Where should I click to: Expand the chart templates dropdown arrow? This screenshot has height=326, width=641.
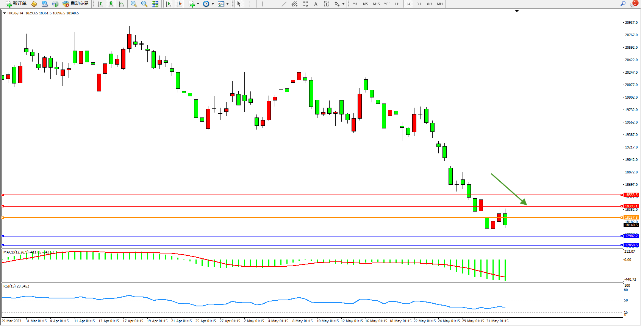(227, 4)
